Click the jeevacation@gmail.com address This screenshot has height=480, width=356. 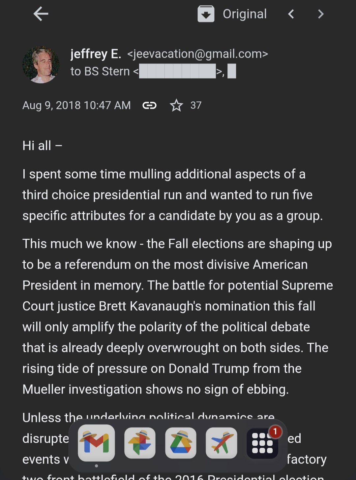point(198,54)
